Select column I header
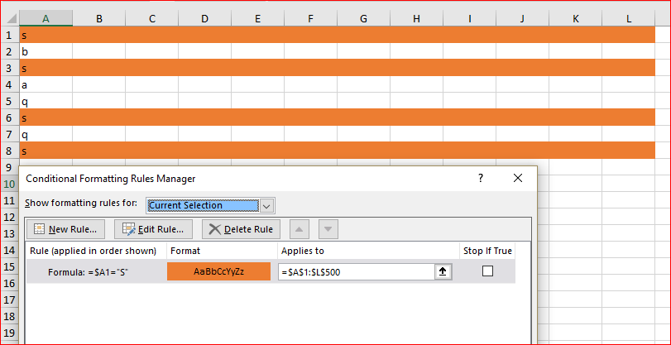The width and height of the screenshot is (671, 345). tap(469, 18)
